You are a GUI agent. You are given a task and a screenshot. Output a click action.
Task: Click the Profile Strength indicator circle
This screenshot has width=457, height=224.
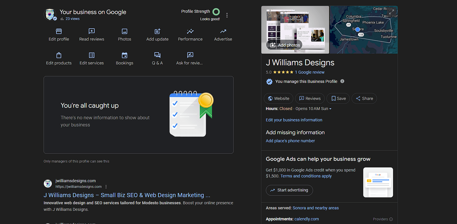point(216,12)
